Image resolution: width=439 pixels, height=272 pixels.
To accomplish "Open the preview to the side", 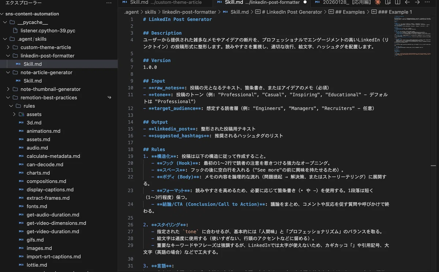I will [388, 2].
